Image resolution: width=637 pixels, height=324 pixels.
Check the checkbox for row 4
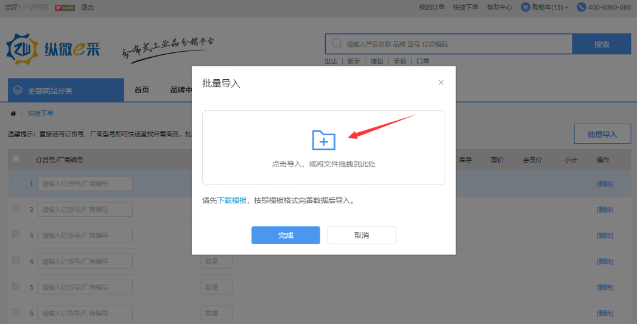16,260
